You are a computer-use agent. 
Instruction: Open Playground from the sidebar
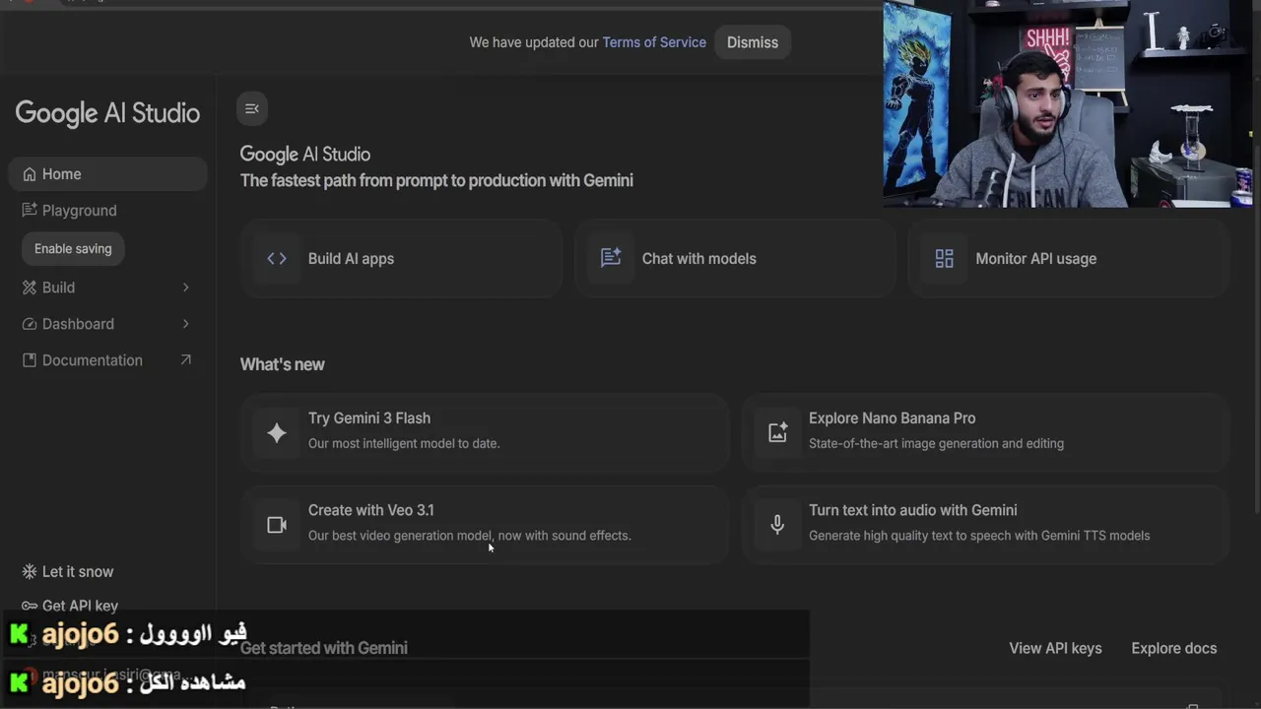[x=79, y=211]
